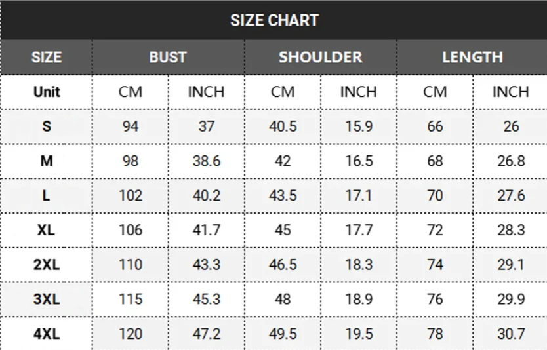Click the Unit row label

click(47, 92)
